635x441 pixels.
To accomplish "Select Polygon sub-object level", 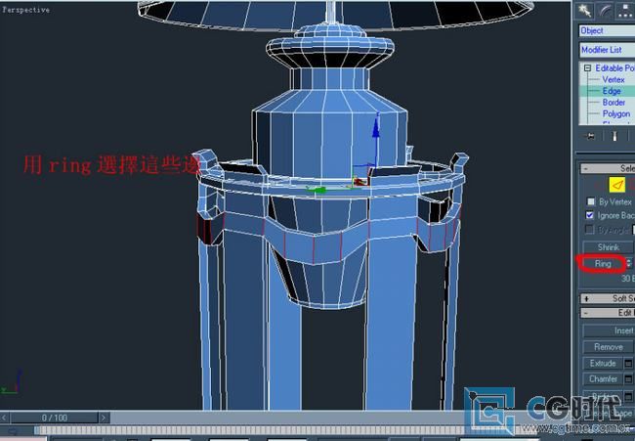I will pos(616,113).
